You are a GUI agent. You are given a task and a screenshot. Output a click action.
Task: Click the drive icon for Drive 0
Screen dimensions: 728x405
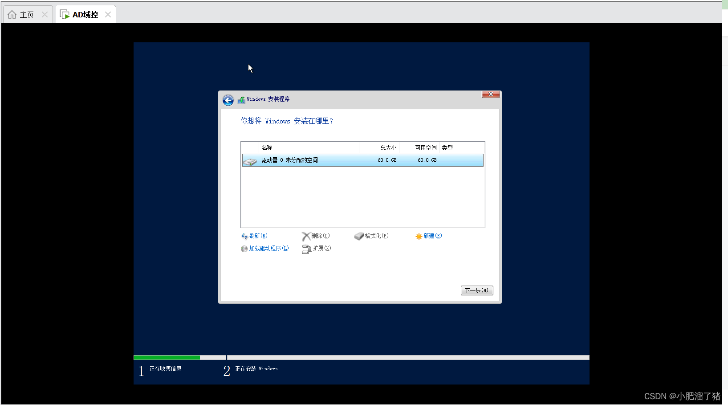[250, 161]
